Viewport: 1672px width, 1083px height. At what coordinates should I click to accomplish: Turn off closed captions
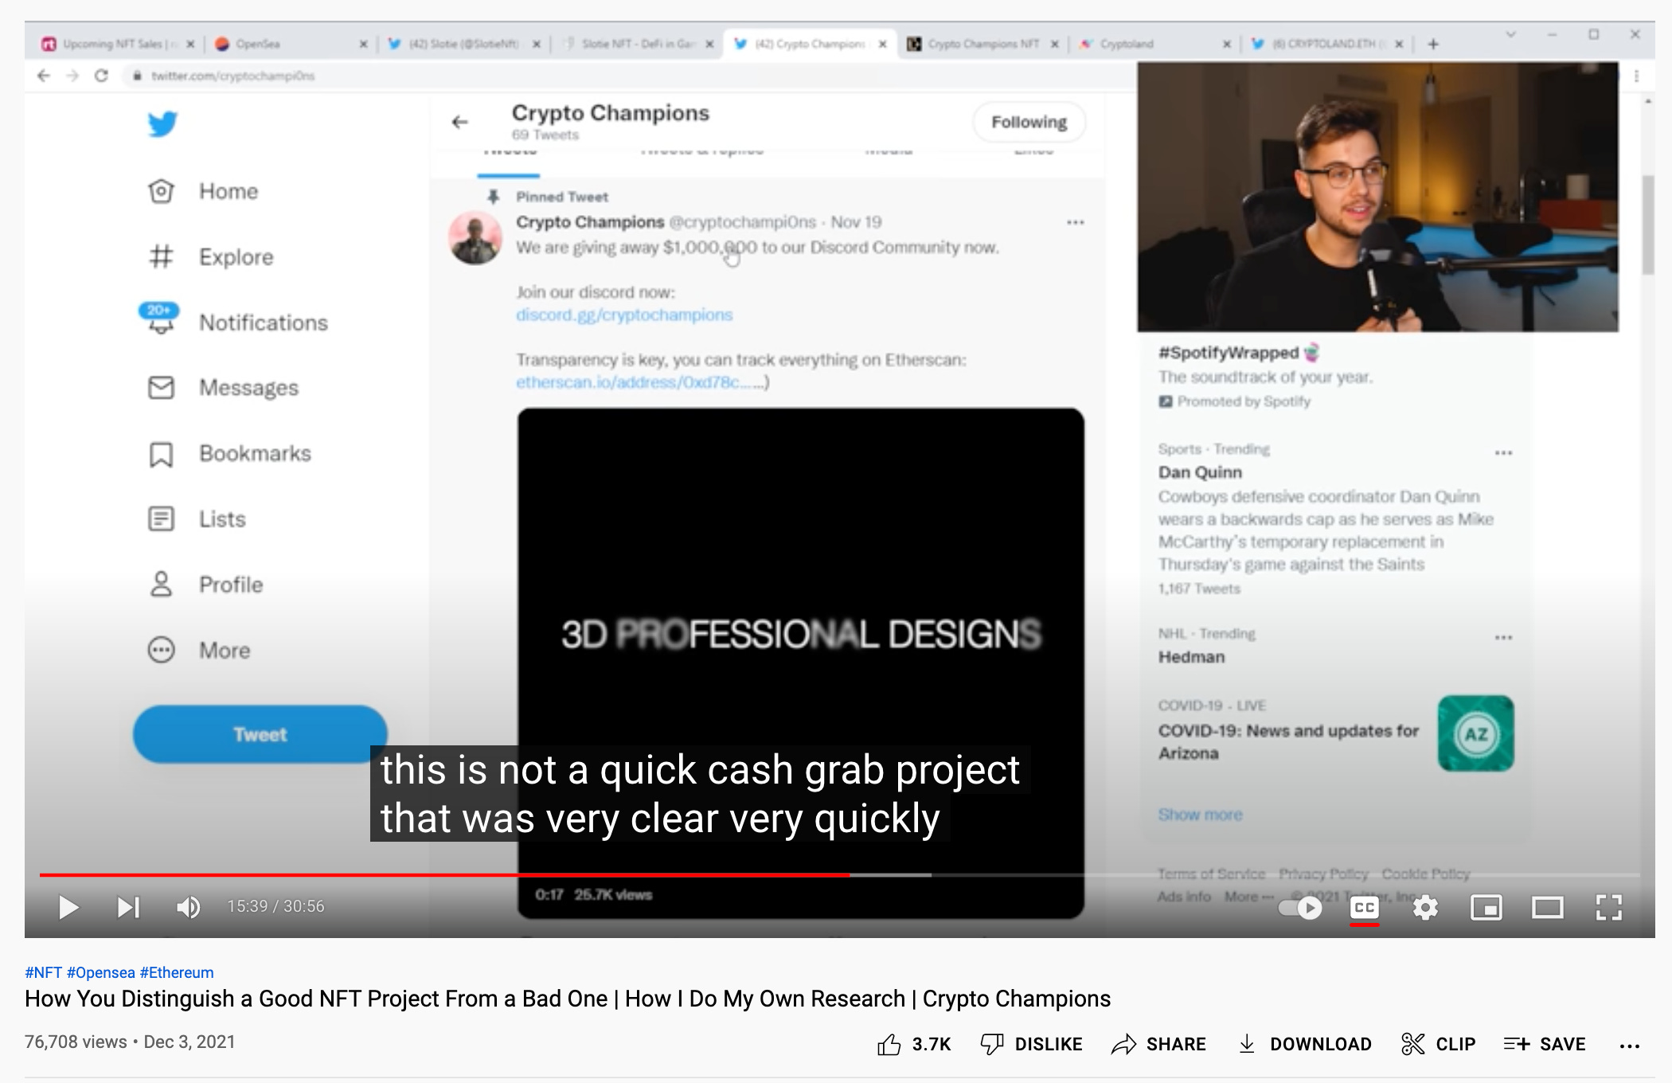(1365, 908)
